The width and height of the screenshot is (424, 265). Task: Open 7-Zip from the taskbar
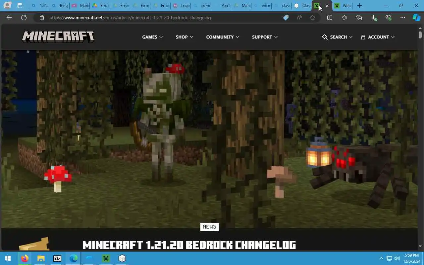coord(57,258)
